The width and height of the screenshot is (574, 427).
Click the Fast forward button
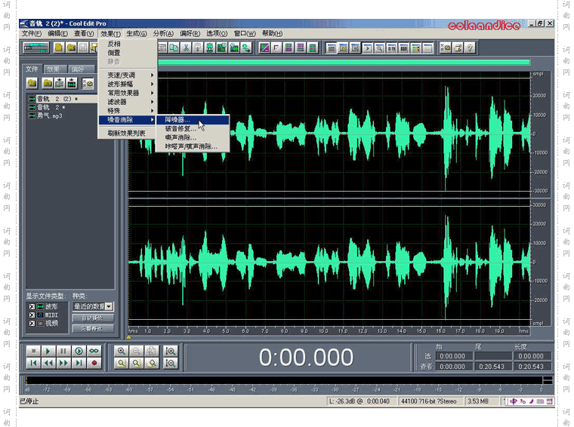(x=63, y=363)
